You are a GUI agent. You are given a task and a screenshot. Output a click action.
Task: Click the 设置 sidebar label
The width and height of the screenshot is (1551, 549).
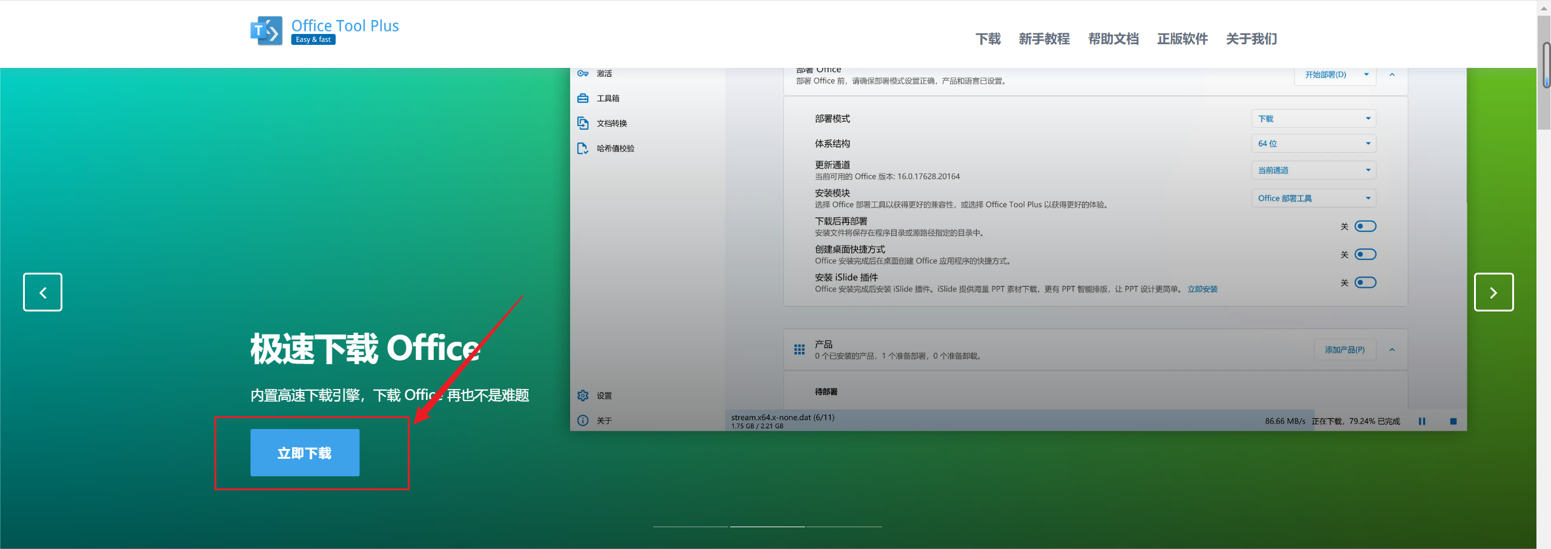pyautogui.click(x=604, y=396)
